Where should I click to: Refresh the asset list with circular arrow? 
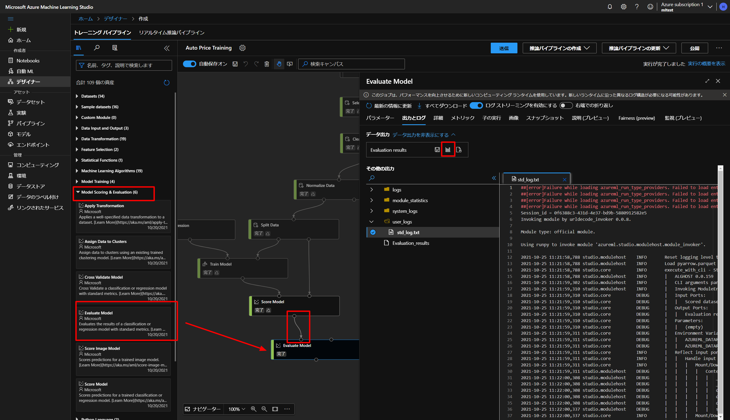coord(166,83)
